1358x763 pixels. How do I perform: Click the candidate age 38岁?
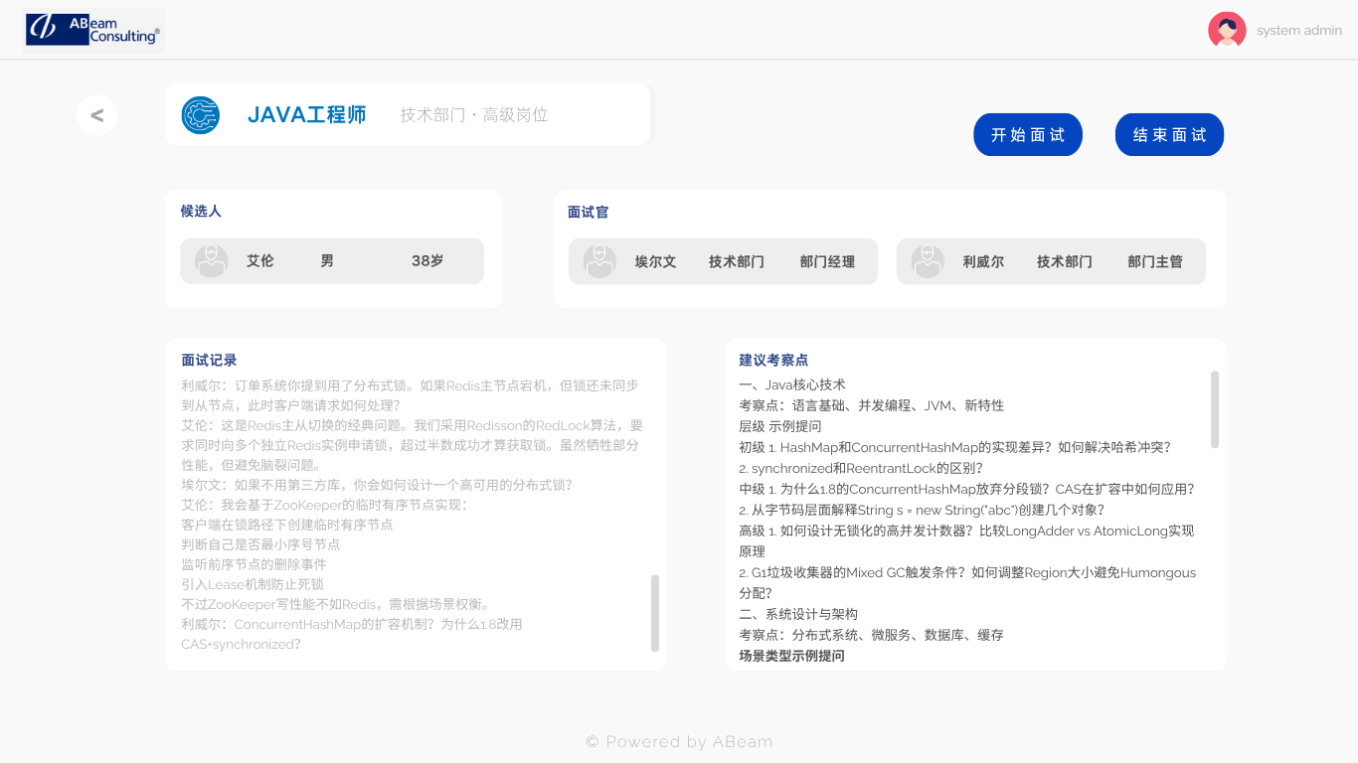427,261
